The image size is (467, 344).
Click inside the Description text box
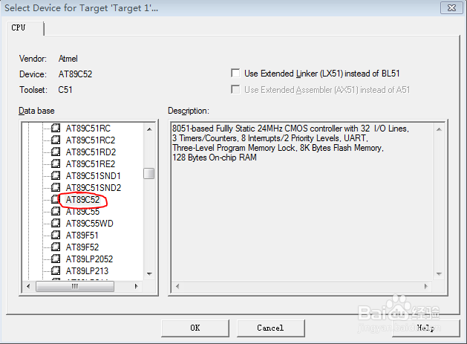click(302, 201)
